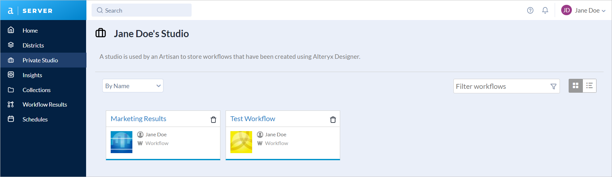Click the filter funnel icon

pyautogui.click(x=553, y=86)
